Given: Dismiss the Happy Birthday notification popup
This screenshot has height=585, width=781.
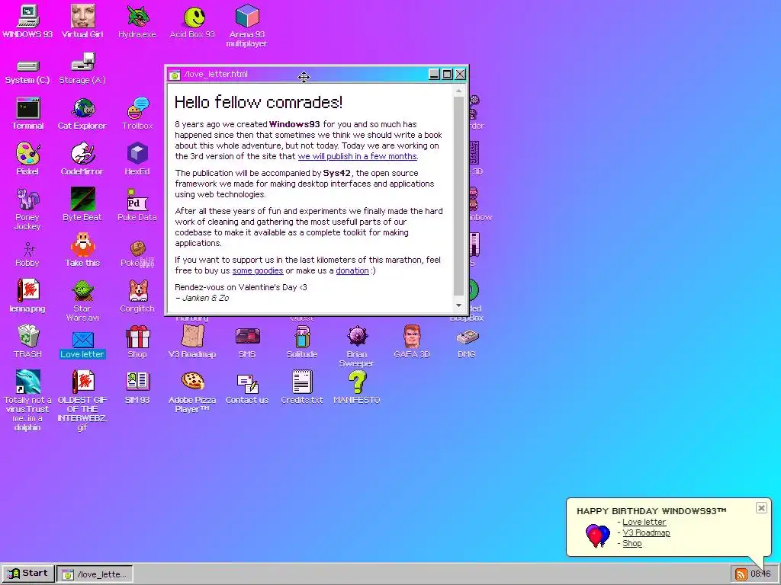Looking at the screenshot, I should click(x=761, y=508).
